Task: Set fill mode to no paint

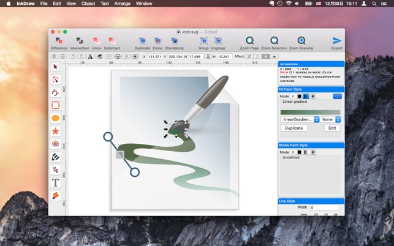Action: [293, 96]
